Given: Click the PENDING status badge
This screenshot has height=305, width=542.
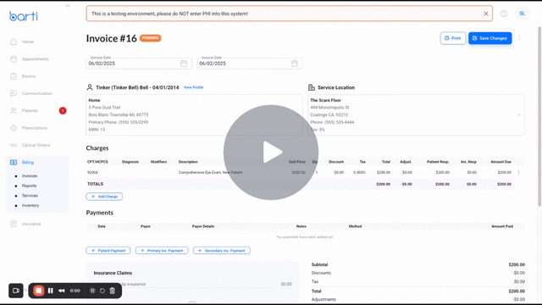Looking at the screenshot, I should pos(151,38).
